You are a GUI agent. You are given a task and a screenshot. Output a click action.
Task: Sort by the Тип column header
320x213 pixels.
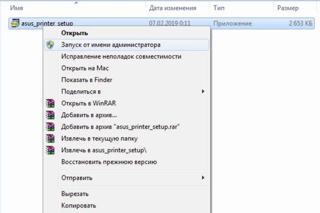(219, 8)
